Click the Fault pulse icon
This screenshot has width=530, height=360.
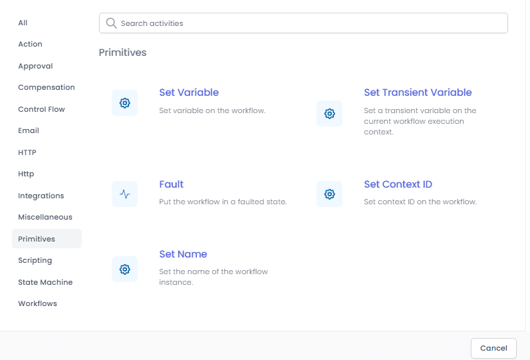125,194
